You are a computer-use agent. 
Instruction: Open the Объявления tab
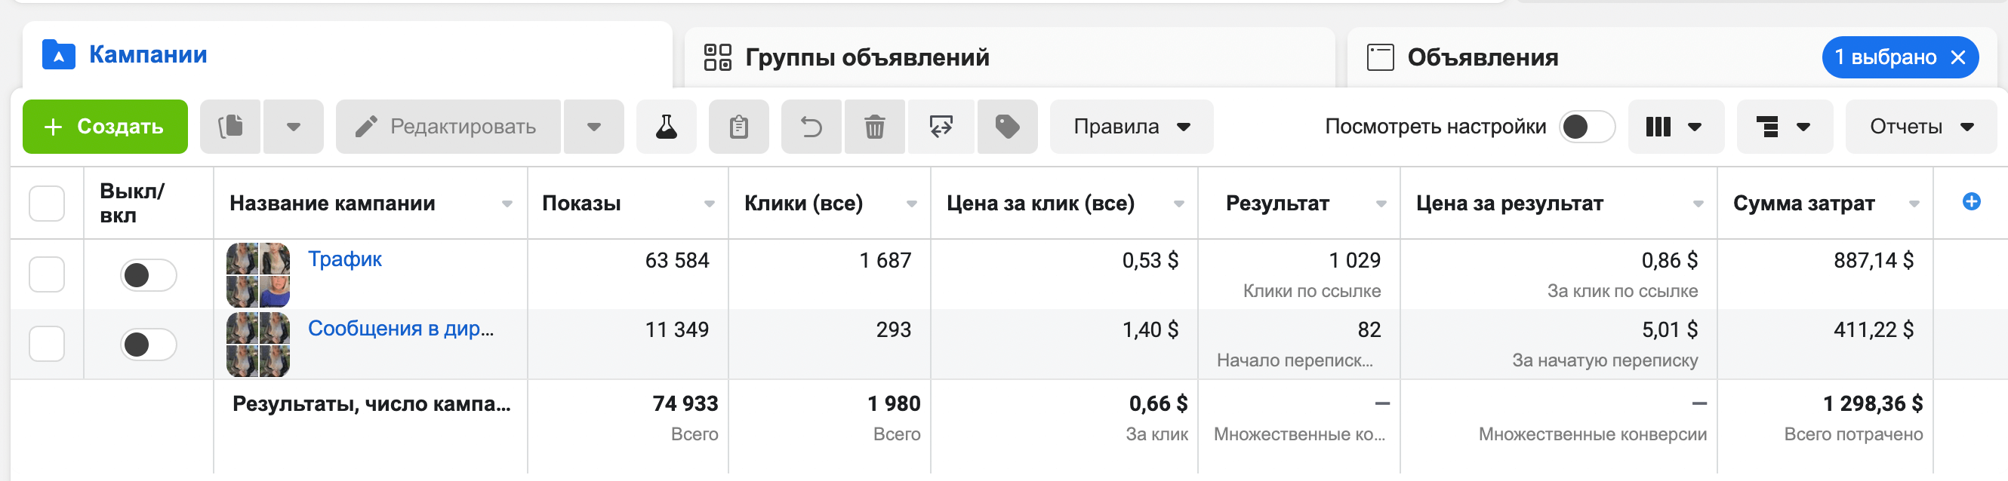pyautogui.click(x=1482, y=57)
